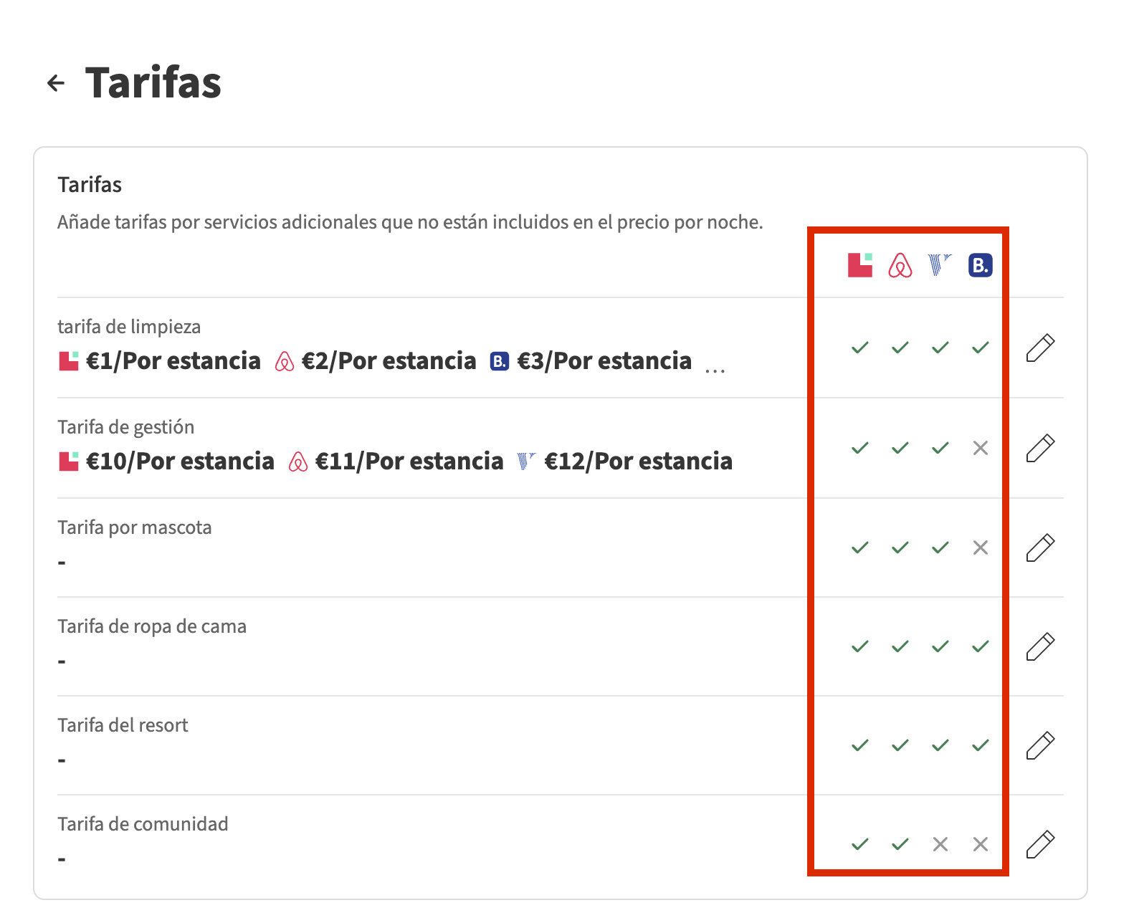Edit the Tarifa de comunidad fee
The width and height of the screenshot is (1134, 923).
(1040, 845)
